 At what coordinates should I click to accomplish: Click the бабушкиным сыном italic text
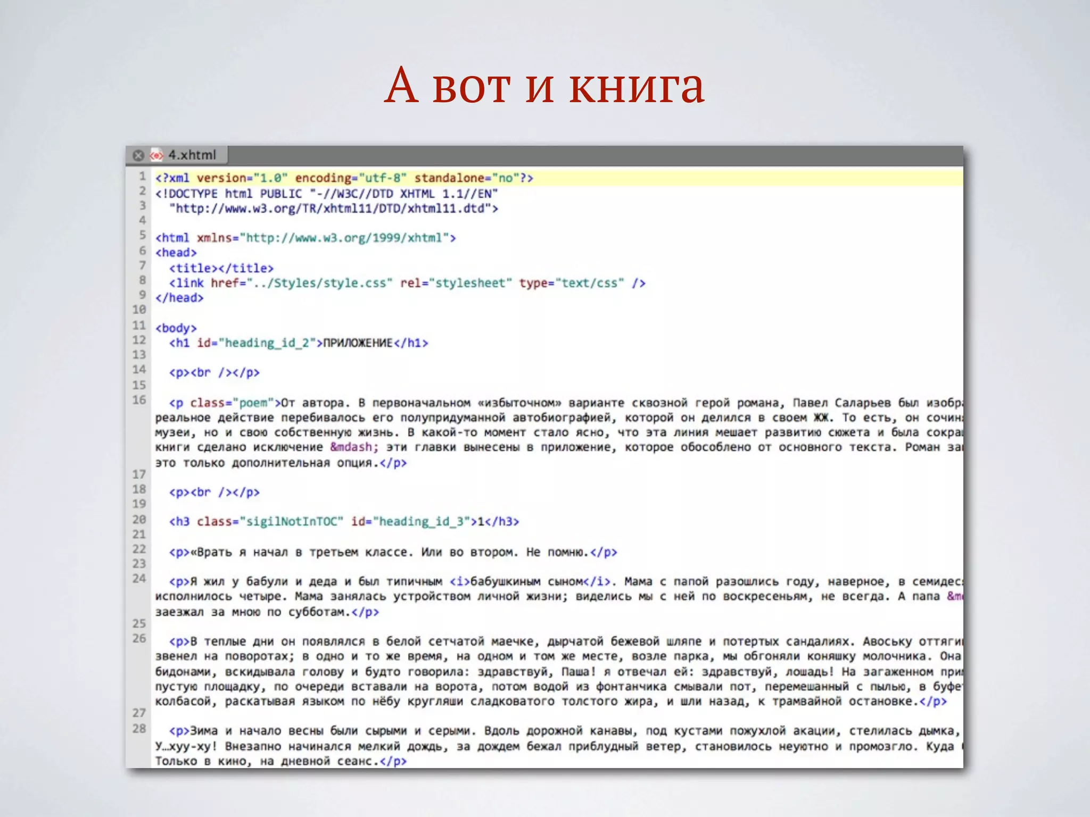[x=527, y=581]
